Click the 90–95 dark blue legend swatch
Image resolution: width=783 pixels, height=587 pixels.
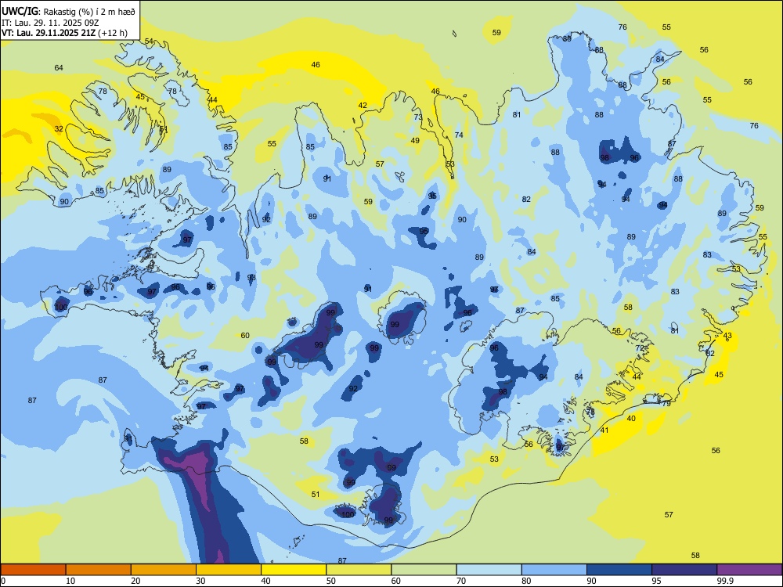(619, 570)
